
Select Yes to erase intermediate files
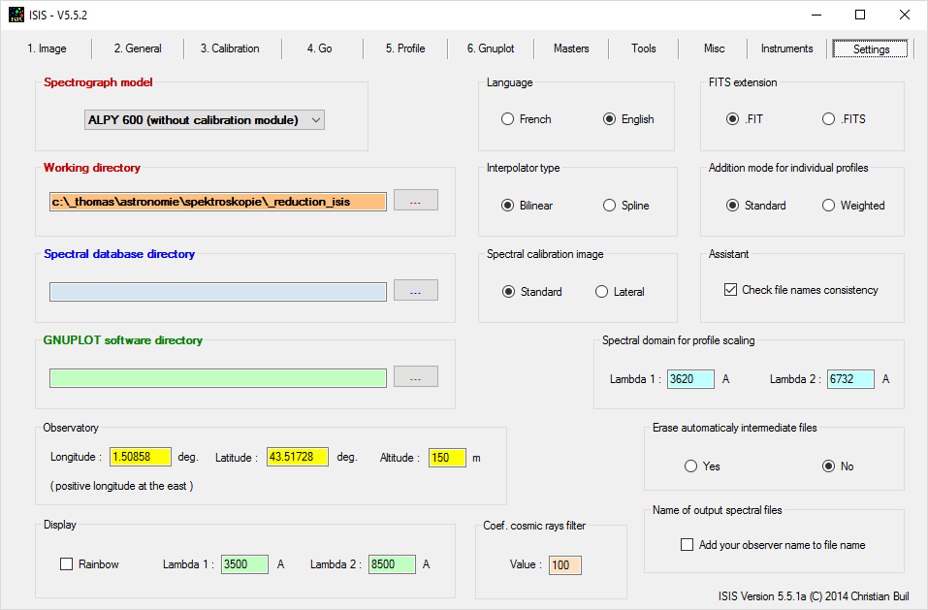(690, 466)
